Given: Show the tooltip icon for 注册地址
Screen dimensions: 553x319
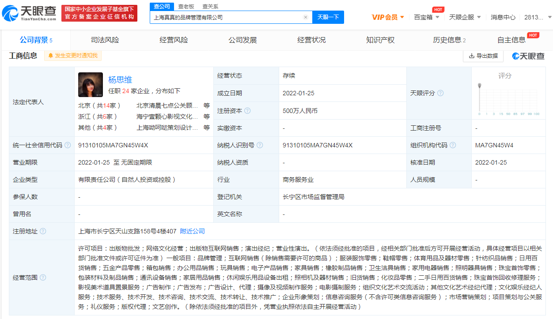Looking at the screenshot, I should click(43, 231).
